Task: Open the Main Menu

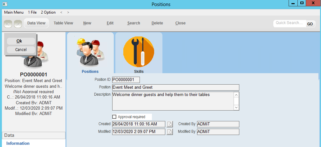Action: (14, 12)
